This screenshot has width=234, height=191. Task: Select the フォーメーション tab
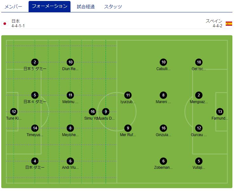point(50,6)
